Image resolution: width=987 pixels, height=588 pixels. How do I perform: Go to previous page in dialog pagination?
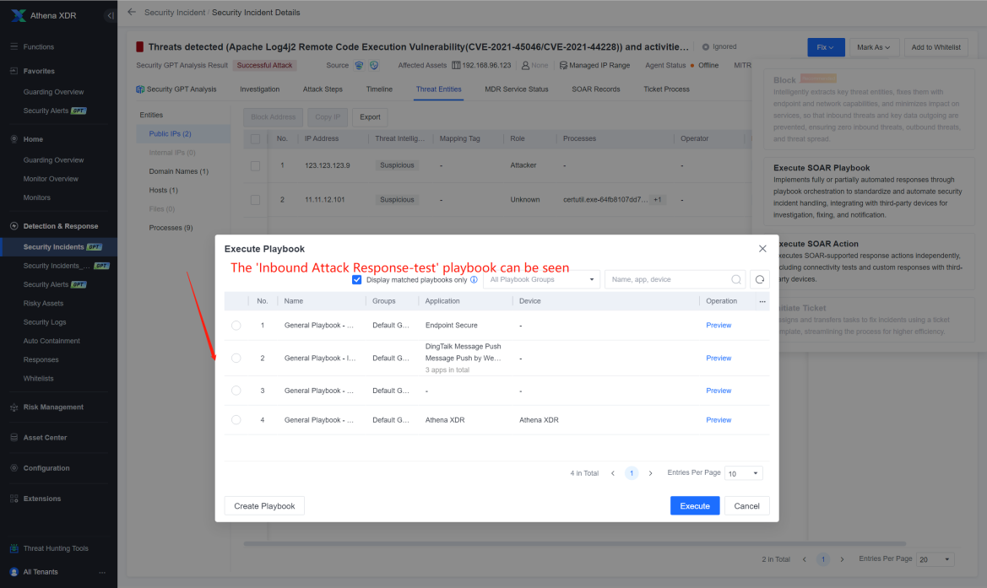coord(612,473)
